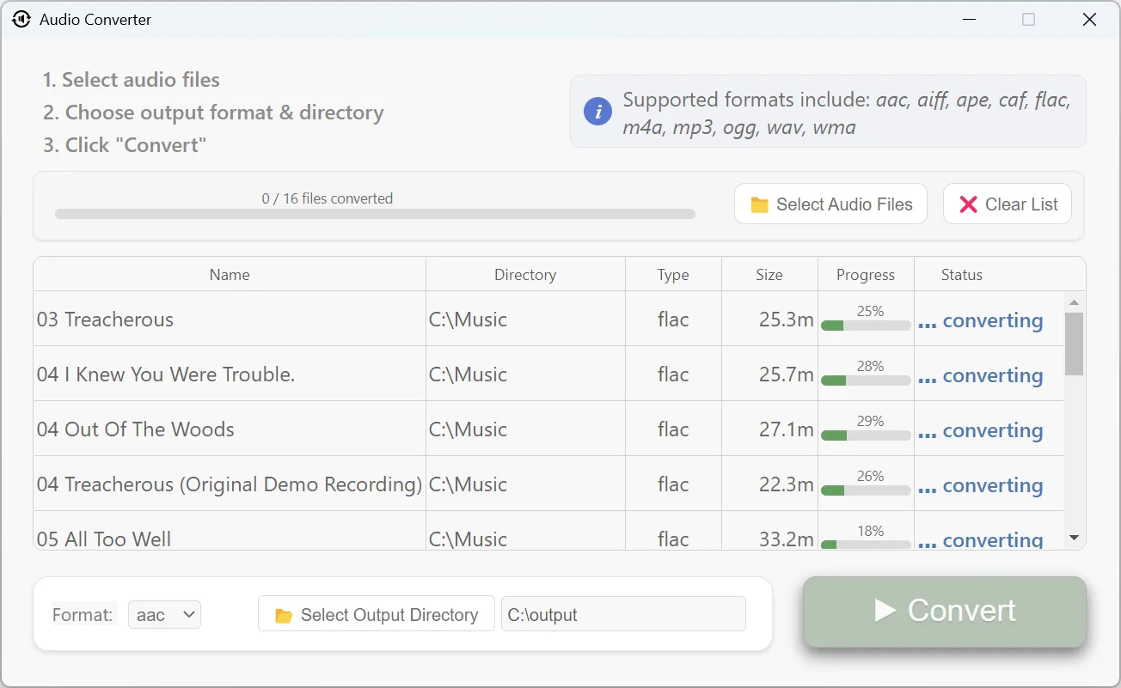The width and height of the screenshot is (1121, 688).
Task: Click the Audio Converter icon in the title bar
Action: pyautogui.click(x=21, y=19)
